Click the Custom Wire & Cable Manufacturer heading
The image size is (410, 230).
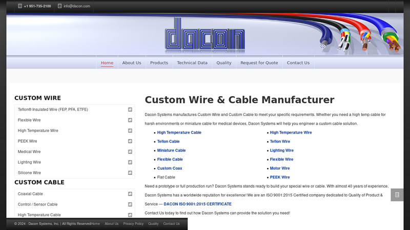(x=239, y=100)
